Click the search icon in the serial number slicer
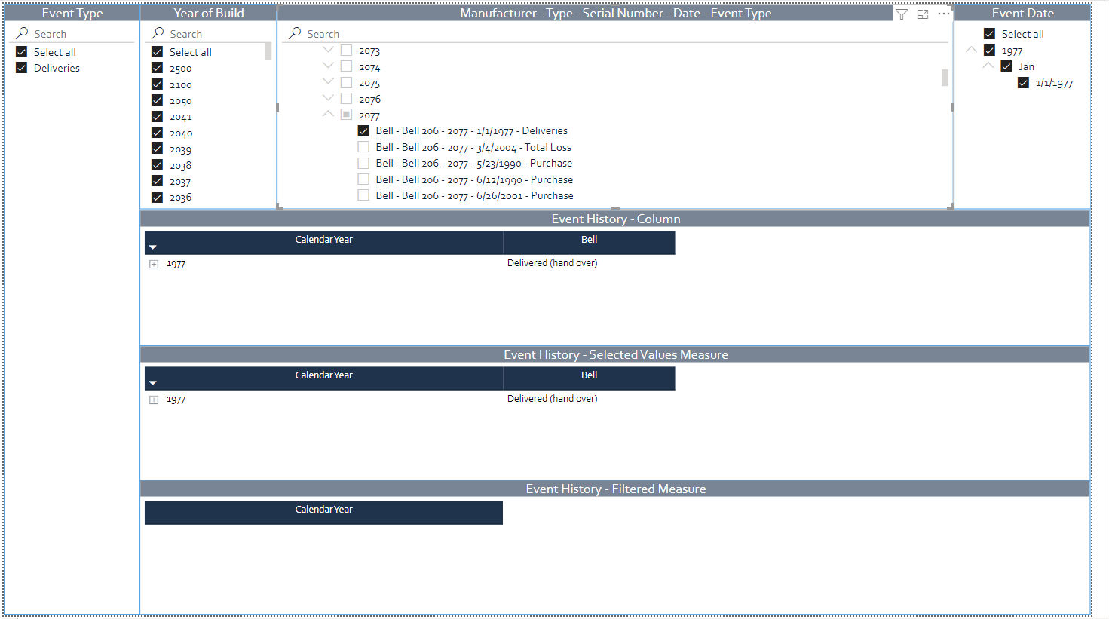Image resolution: width=1109 pixels, height=619 pixels. [x=296, y=33]
